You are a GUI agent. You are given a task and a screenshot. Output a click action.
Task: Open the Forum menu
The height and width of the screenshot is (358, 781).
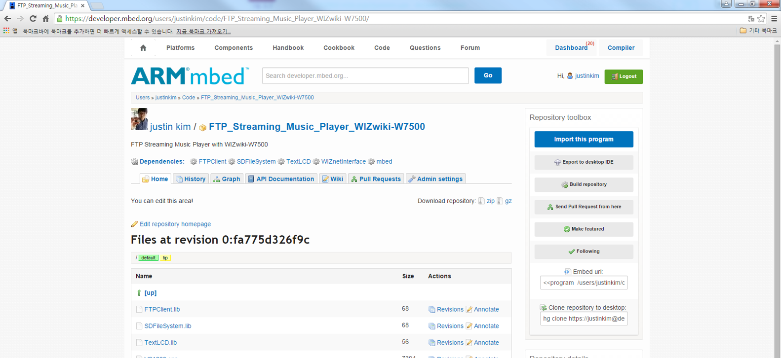[x=470, y=48]
